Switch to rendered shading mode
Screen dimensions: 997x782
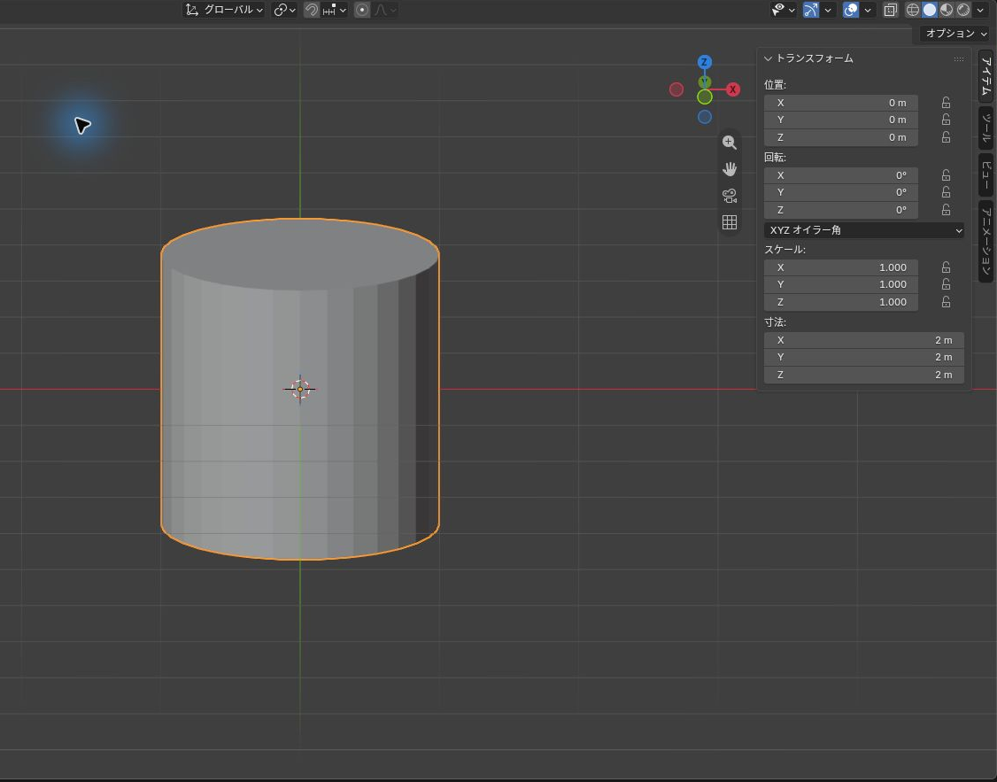click(964, 10)
